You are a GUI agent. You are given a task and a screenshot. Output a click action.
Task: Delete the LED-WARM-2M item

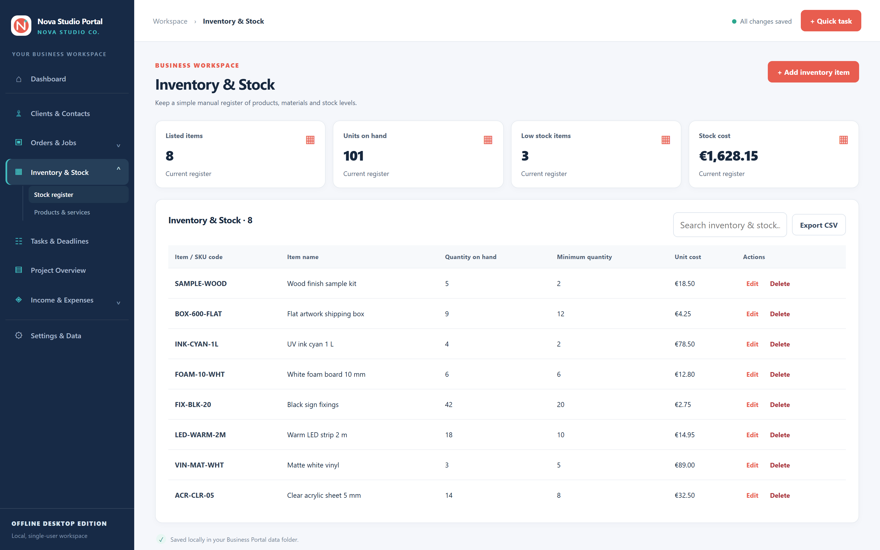click(780, 434)
